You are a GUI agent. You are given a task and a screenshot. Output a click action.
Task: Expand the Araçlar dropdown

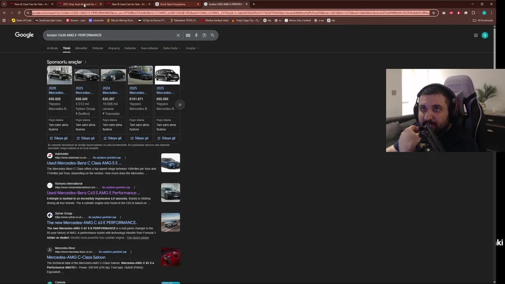click(x=192, y=48)
